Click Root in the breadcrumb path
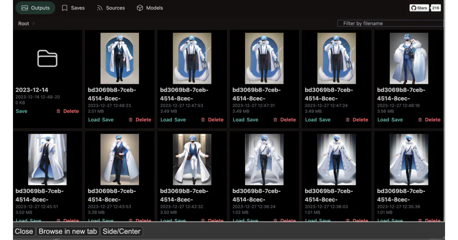The image size is (458, 240). tap(24, 24)
